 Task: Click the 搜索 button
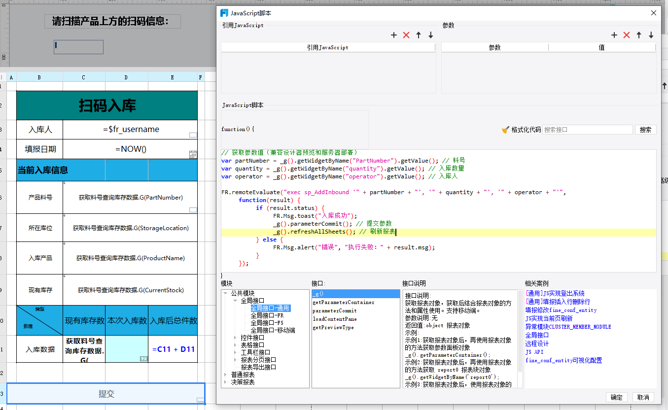coord(645,130)
